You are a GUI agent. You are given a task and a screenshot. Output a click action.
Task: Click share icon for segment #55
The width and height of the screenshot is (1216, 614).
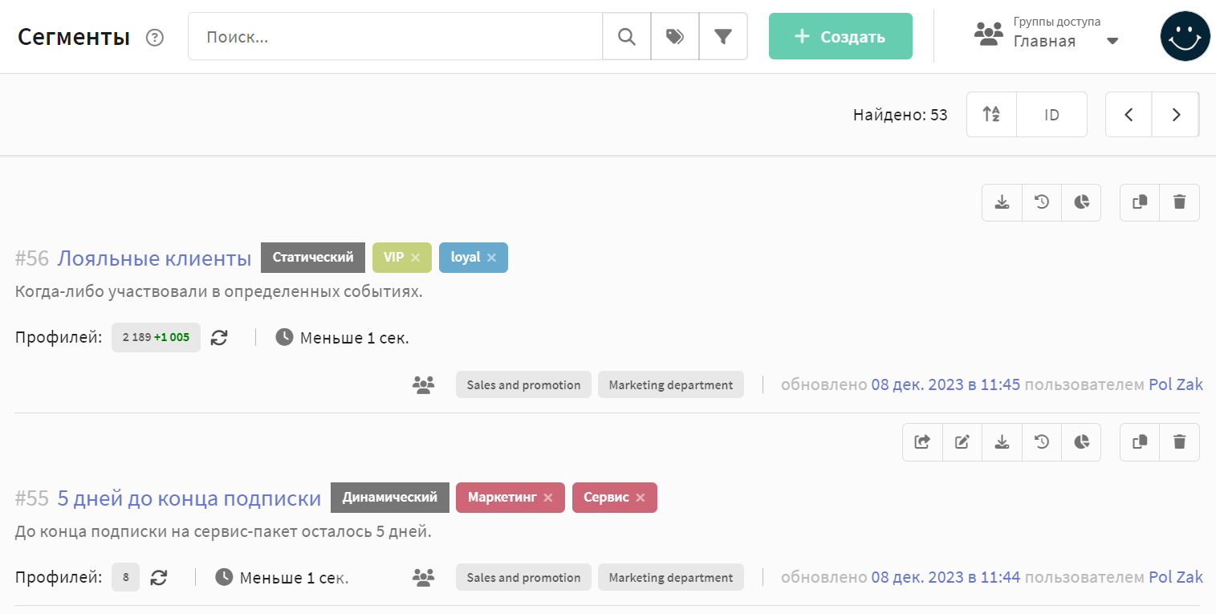pyautogui.click(x=922, y=441)
